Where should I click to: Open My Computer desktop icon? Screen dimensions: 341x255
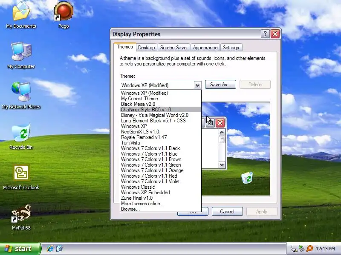coord(21,55)
